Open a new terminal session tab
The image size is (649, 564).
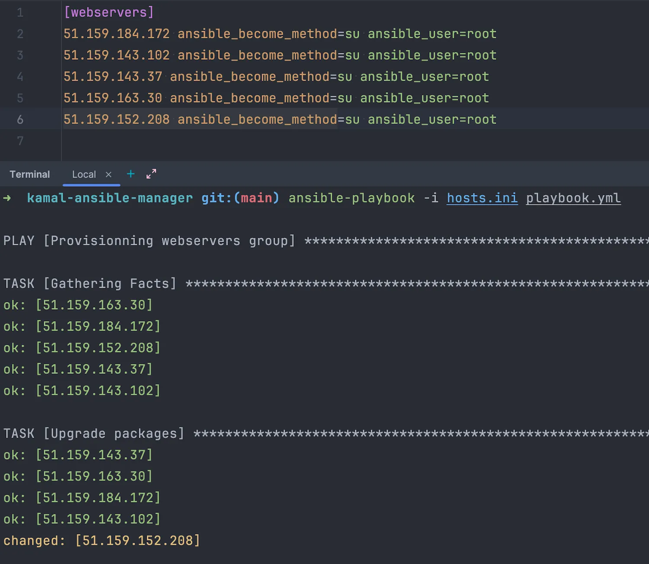tap(131, 174)
